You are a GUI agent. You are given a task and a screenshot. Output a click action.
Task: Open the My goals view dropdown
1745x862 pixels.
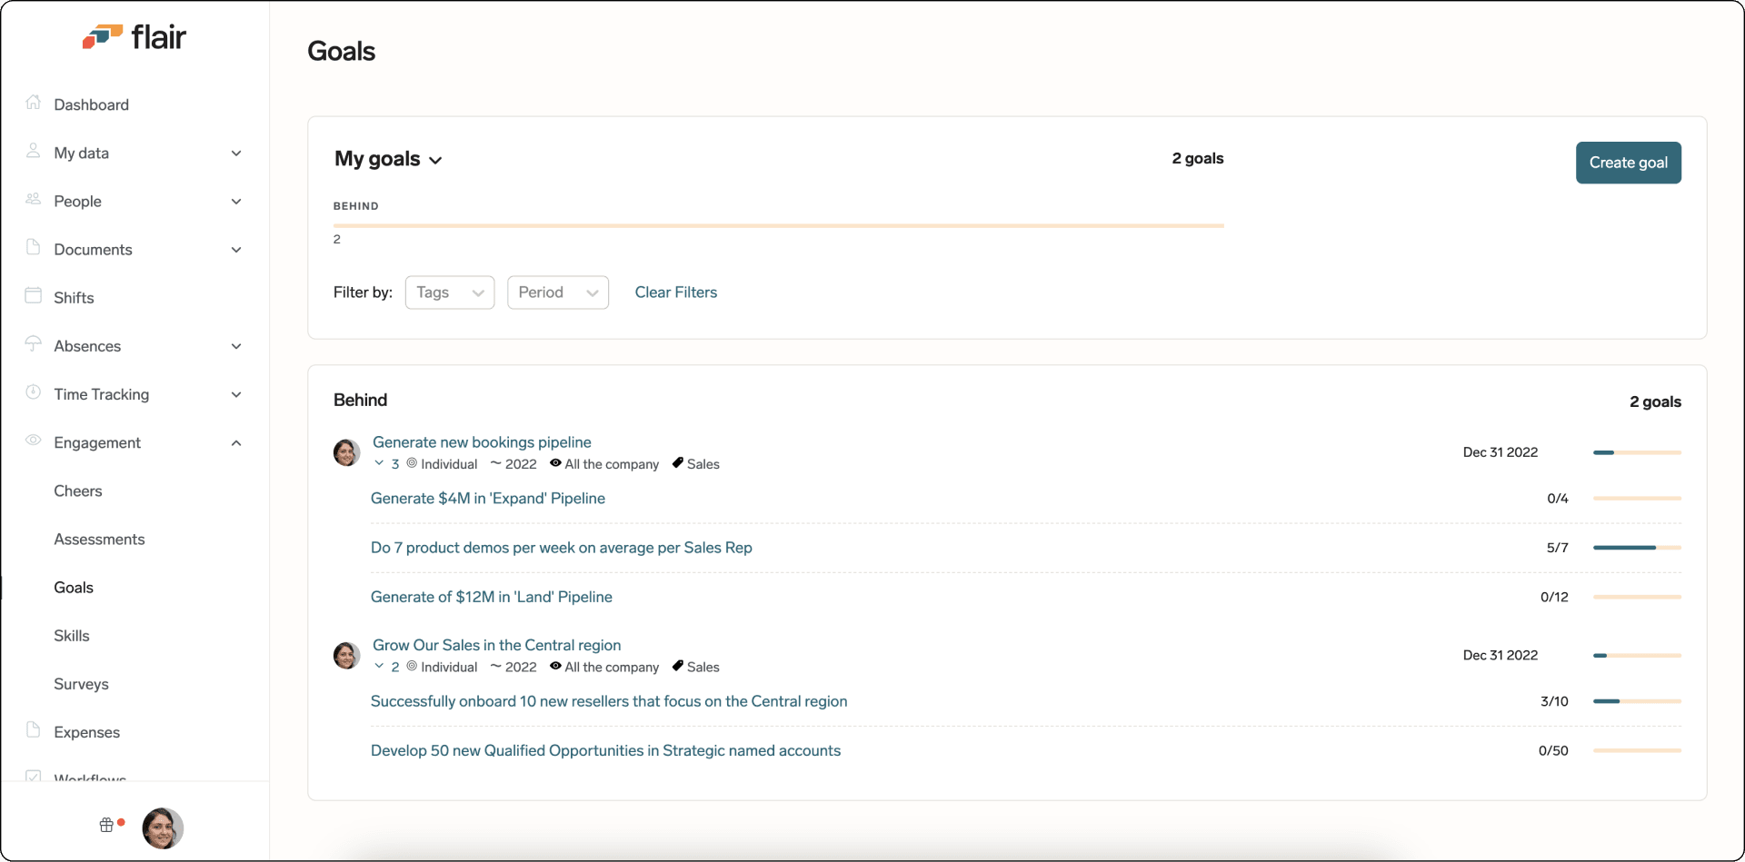pyautogui.click(x=388, y=159)
